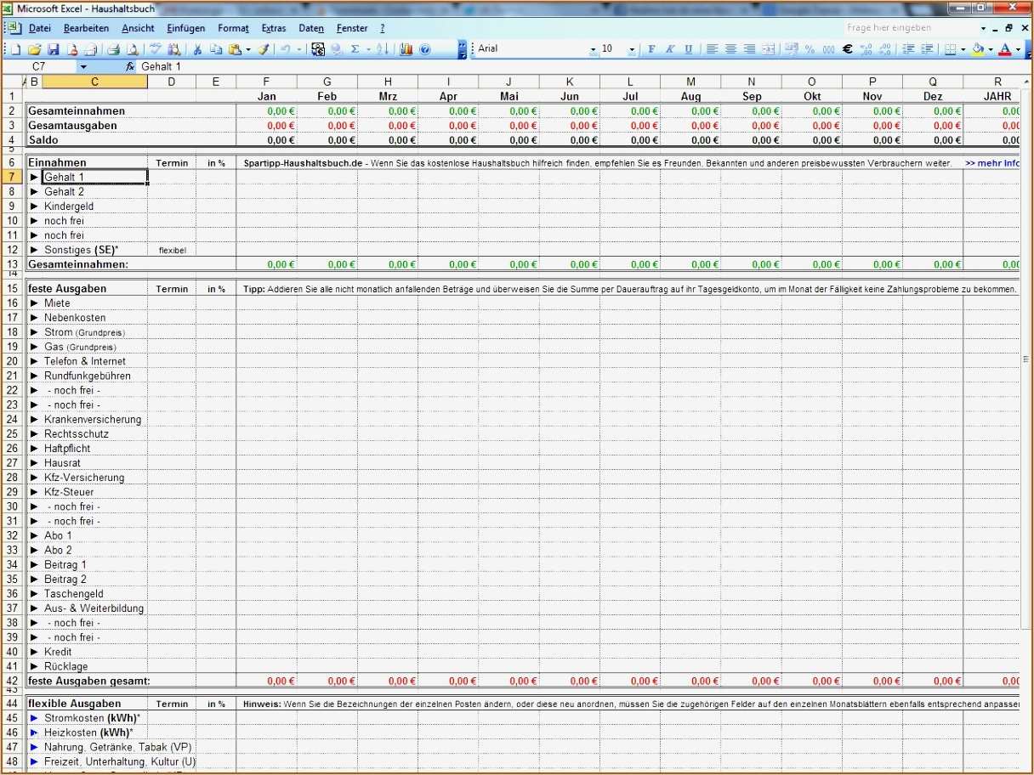Open the Borders dropdown arrow
The width and height of the screenshot is (1034, 775).
pyautogui.click(x=963, y=48)
